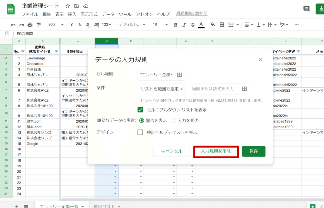
Task: Open the font size 10 dropdown
Action: pyautogui.click(x=160, y=25)
